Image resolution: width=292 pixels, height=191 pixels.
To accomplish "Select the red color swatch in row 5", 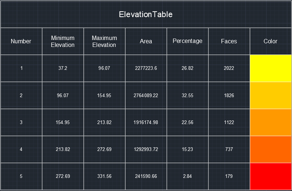I will pos(271,176).
